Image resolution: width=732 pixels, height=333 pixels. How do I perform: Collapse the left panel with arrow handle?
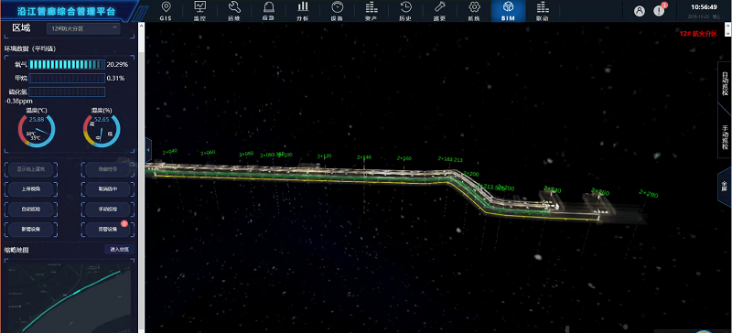pos(148,149)
